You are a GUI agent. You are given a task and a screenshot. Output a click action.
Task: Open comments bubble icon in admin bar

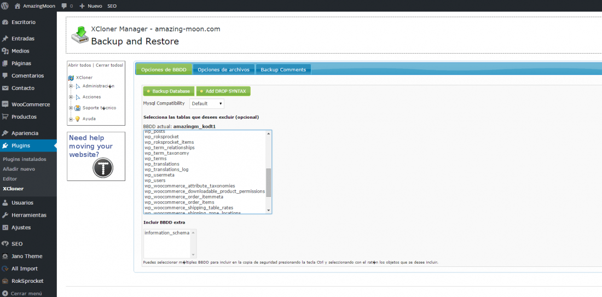pos(63,6)
